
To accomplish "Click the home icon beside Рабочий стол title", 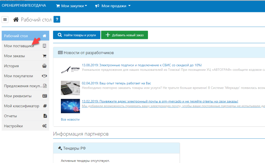I will tap(16, 20).
